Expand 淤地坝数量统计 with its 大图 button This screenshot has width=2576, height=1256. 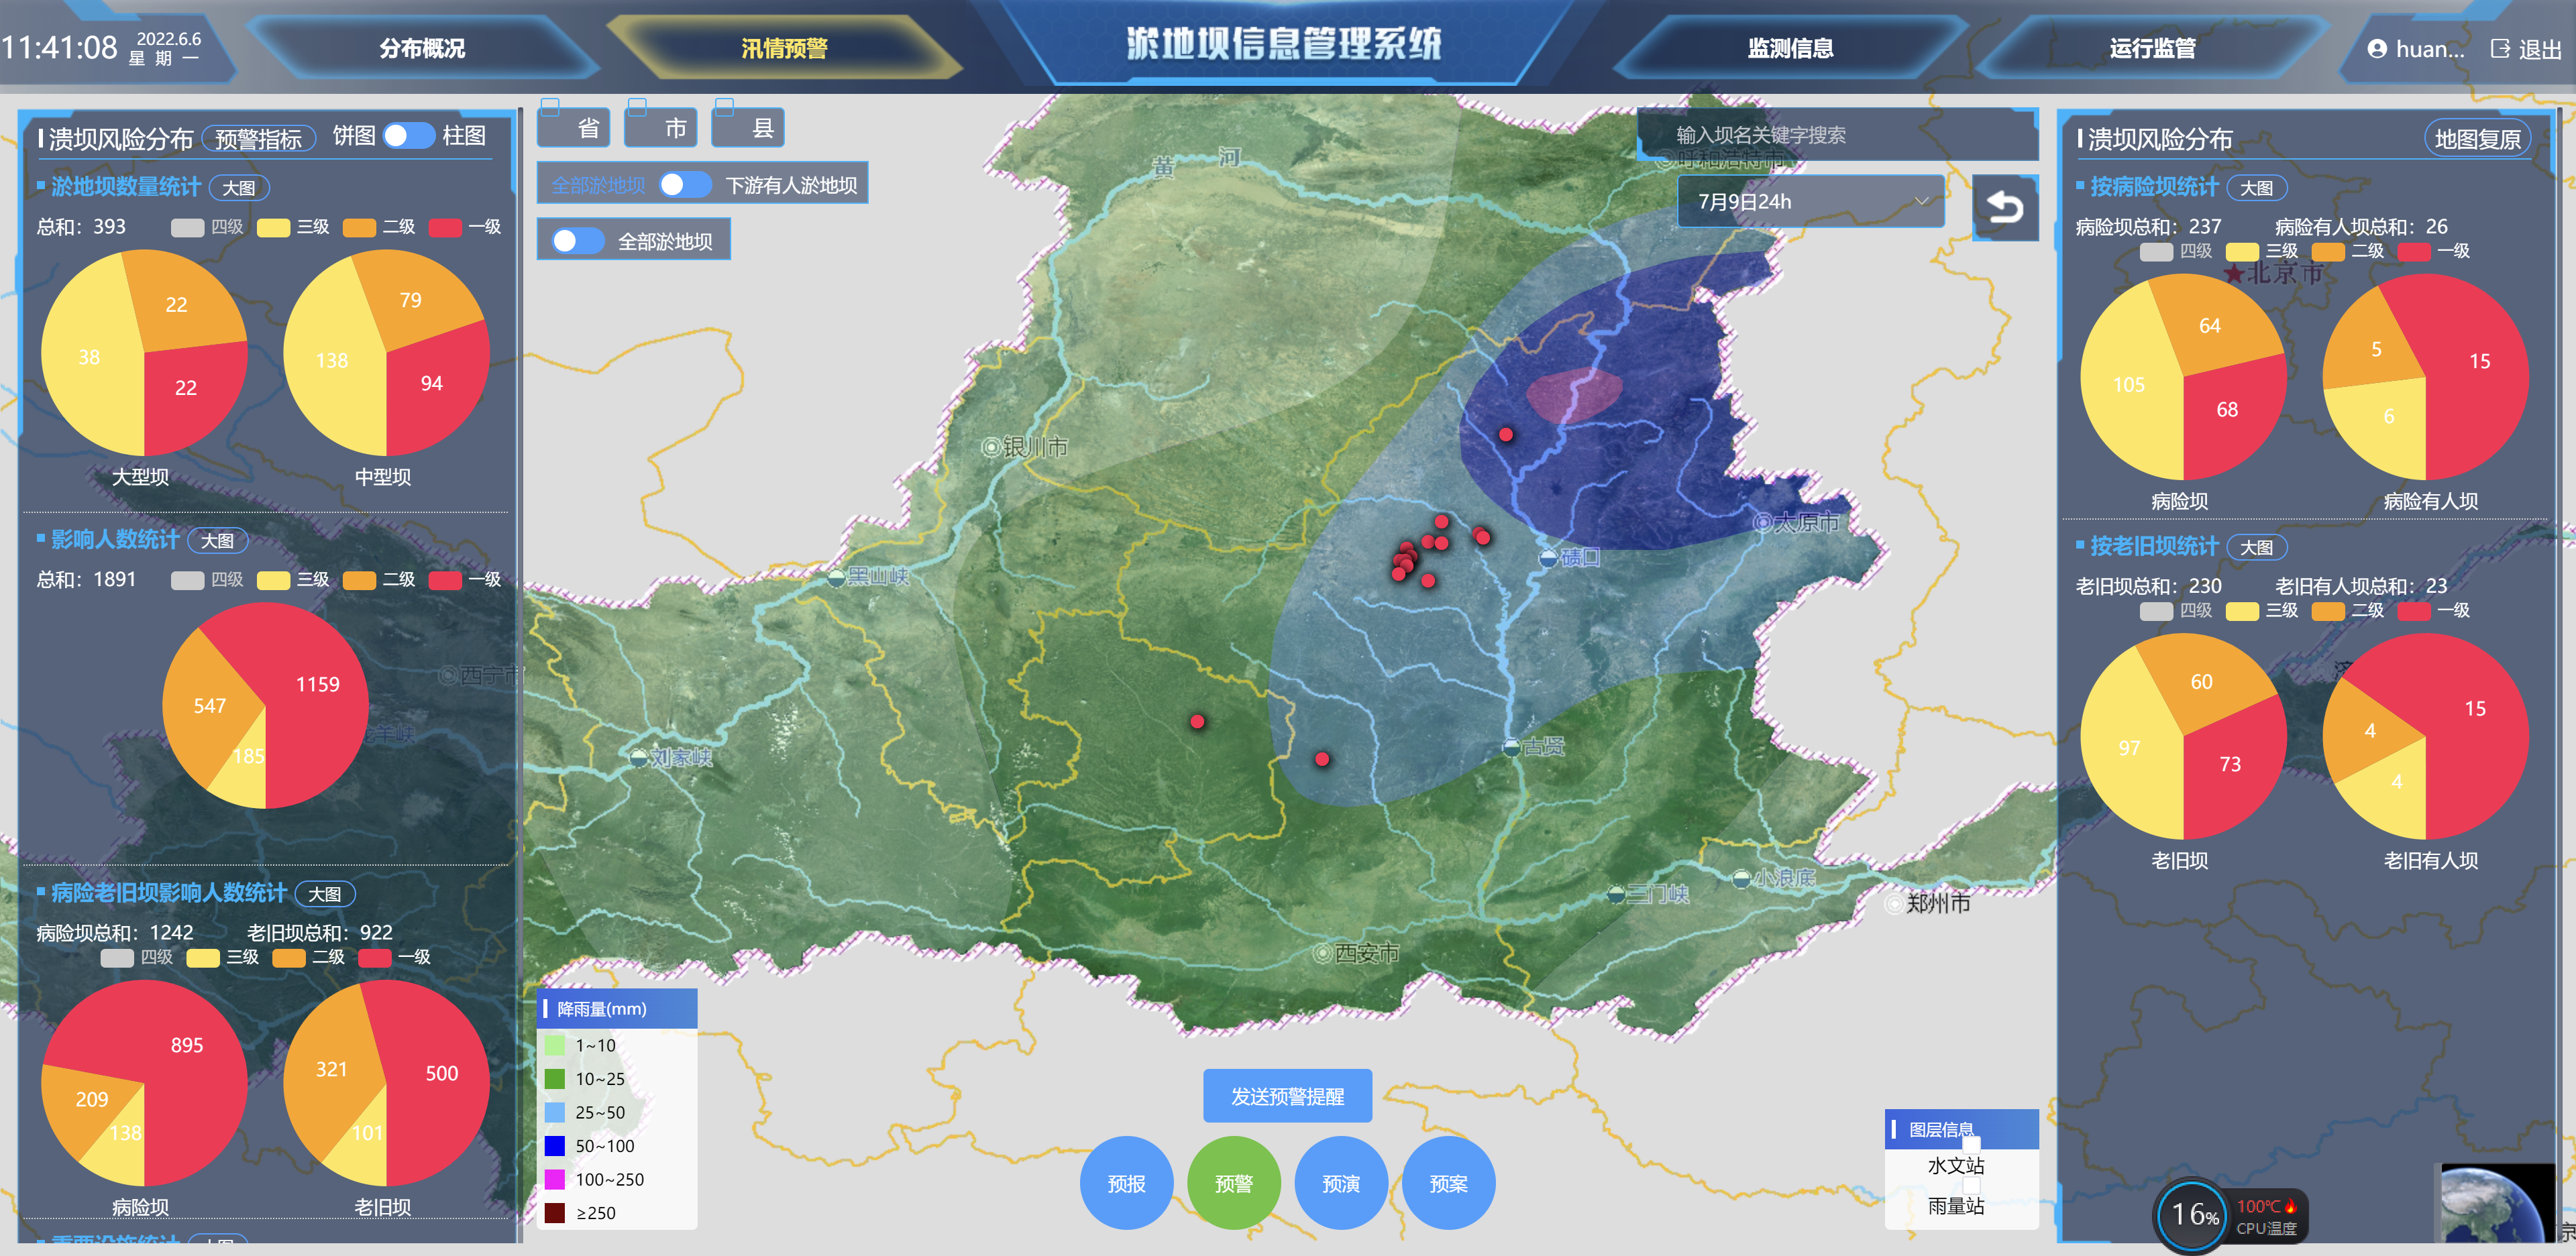click(x=238, y=188)
